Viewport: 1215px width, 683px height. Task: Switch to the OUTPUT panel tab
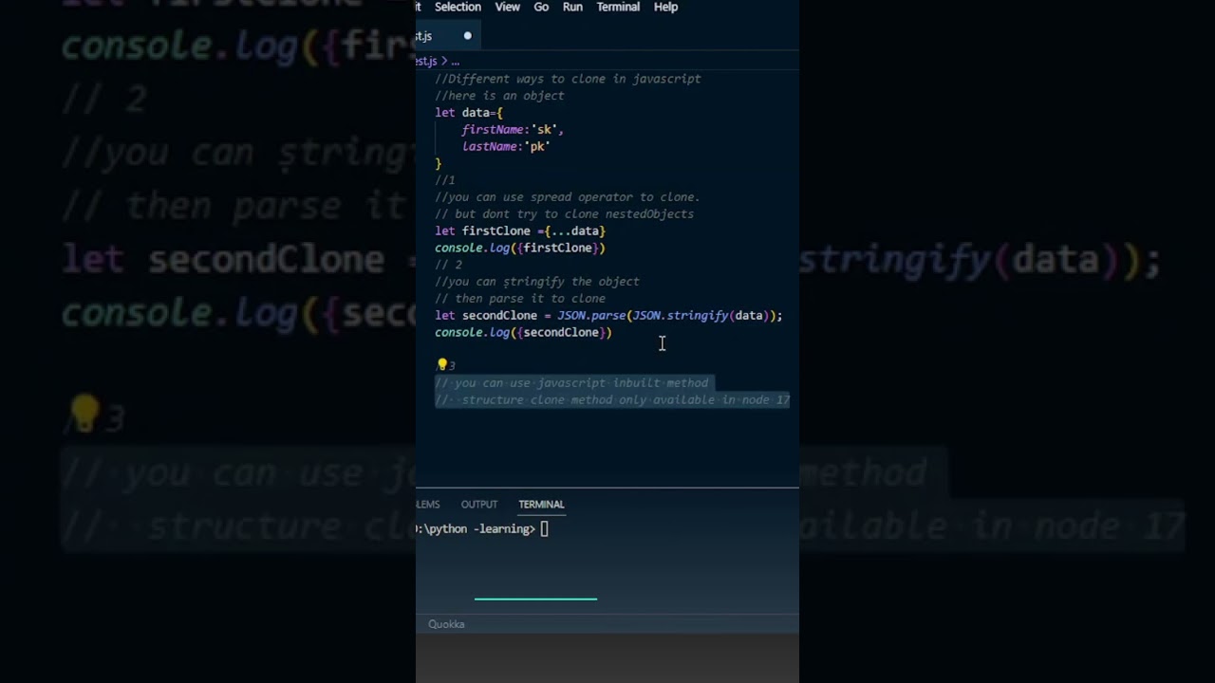click(x=478, y=505)
